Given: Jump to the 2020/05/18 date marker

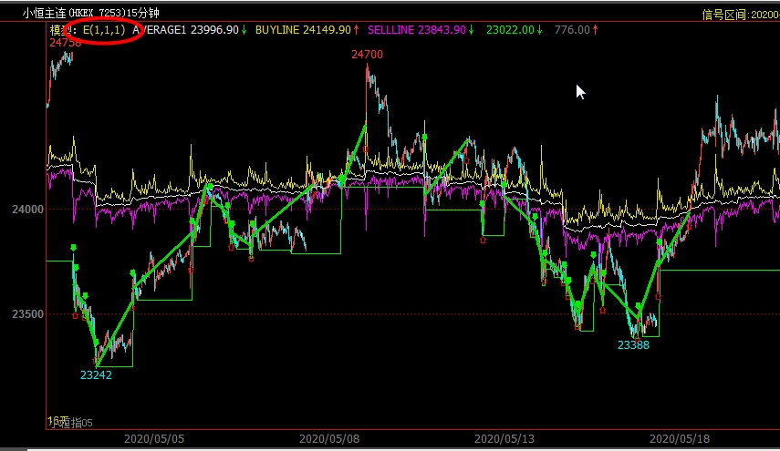Looking at the screenshot, I should tap(680, 438).
